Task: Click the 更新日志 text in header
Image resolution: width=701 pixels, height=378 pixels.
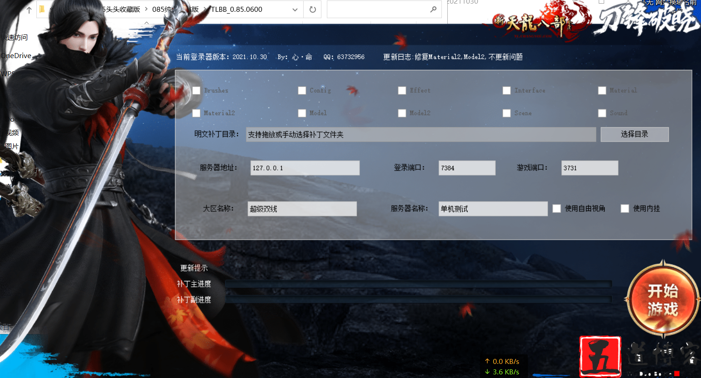Action: point(453,57)
